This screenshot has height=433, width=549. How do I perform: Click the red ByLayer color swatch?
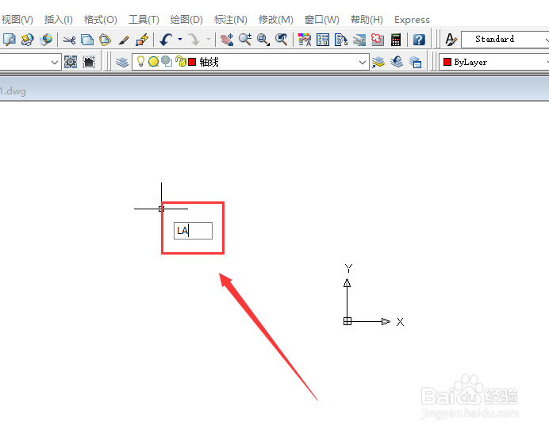point(447,62)
